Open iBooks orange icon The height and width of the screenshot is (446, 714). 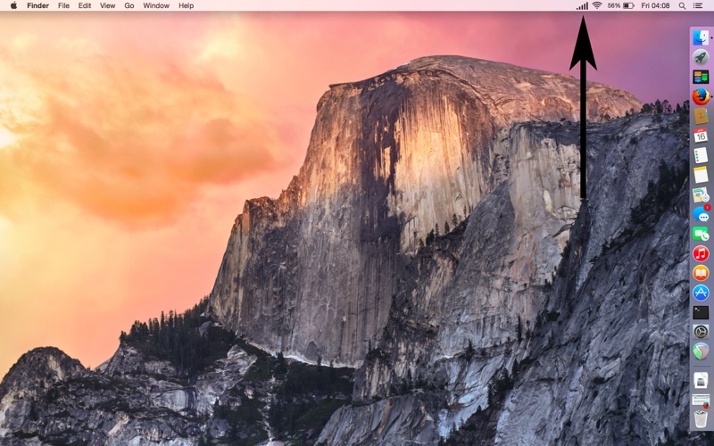tap(701, 273)
